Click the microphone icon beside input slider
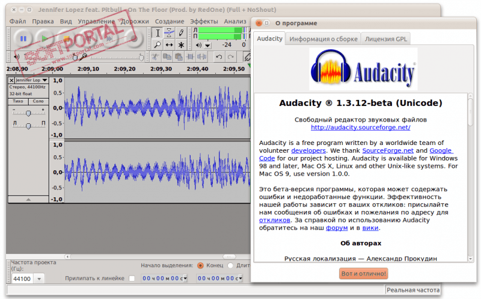This screenshot has width=481, height=299. click(84, 57)
